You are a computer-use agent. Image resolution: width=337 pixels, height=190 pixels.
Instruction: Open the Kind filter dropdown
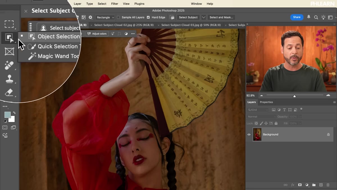[258, 110]
